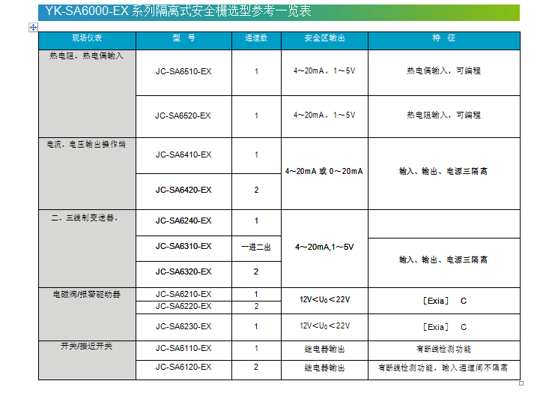Click 输入、输出、电源三隔离 beside JC-SA6320-EX
Screen dimensions: 555x405
coord(444,260)
